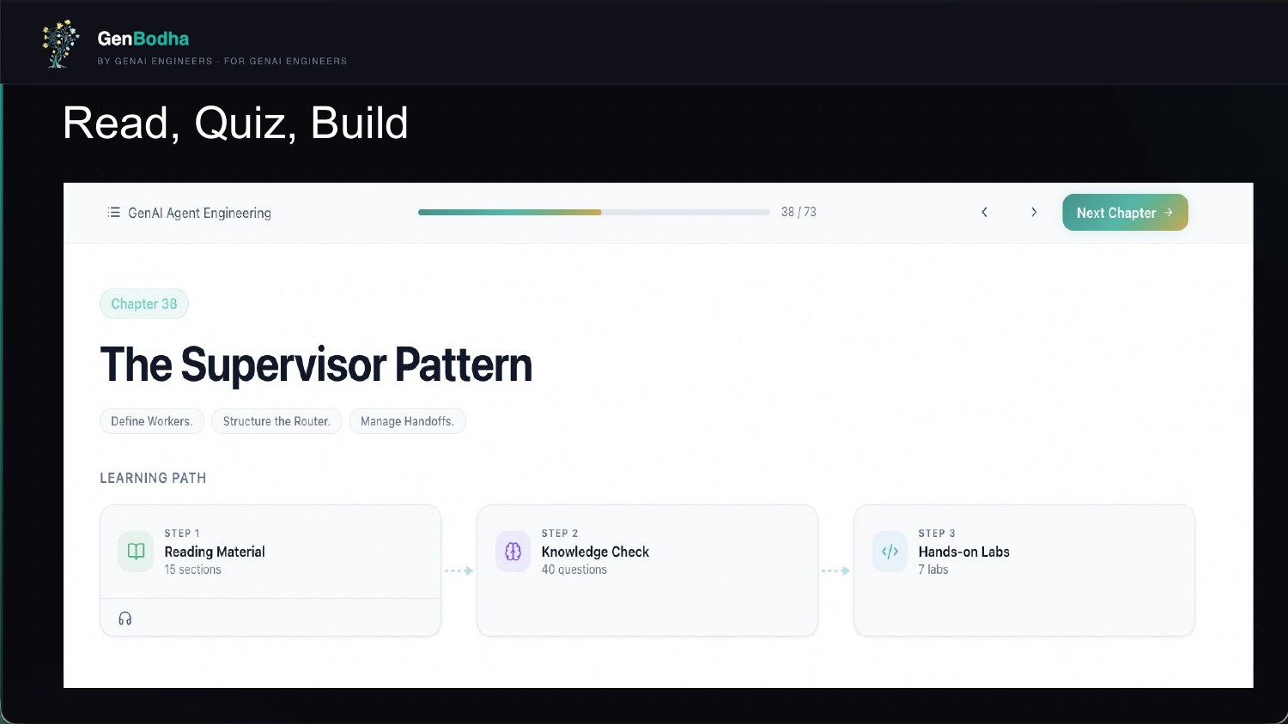
Task: Go to next chapter with right chevron
Action: point(1034,212)
